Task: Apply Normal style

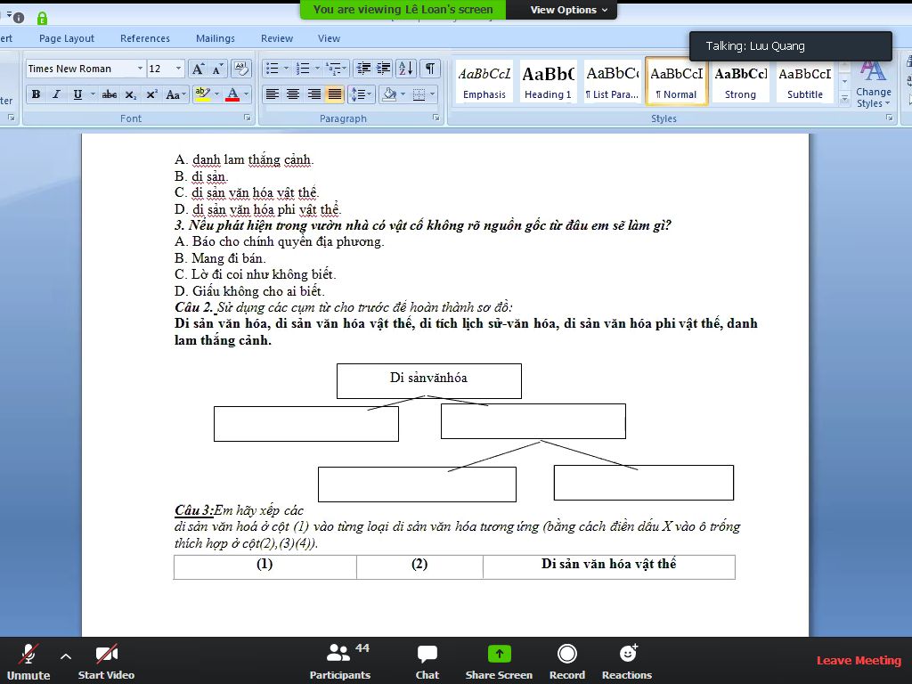Action: point(676,82)
